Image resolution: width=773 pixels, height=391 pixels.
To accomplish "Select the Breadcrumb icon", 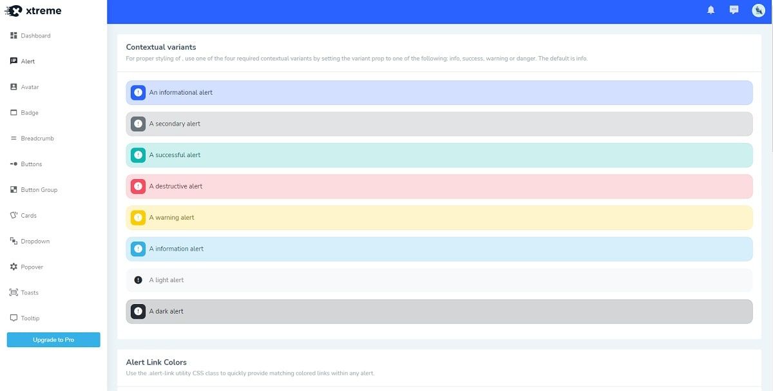I will [14, 138].
